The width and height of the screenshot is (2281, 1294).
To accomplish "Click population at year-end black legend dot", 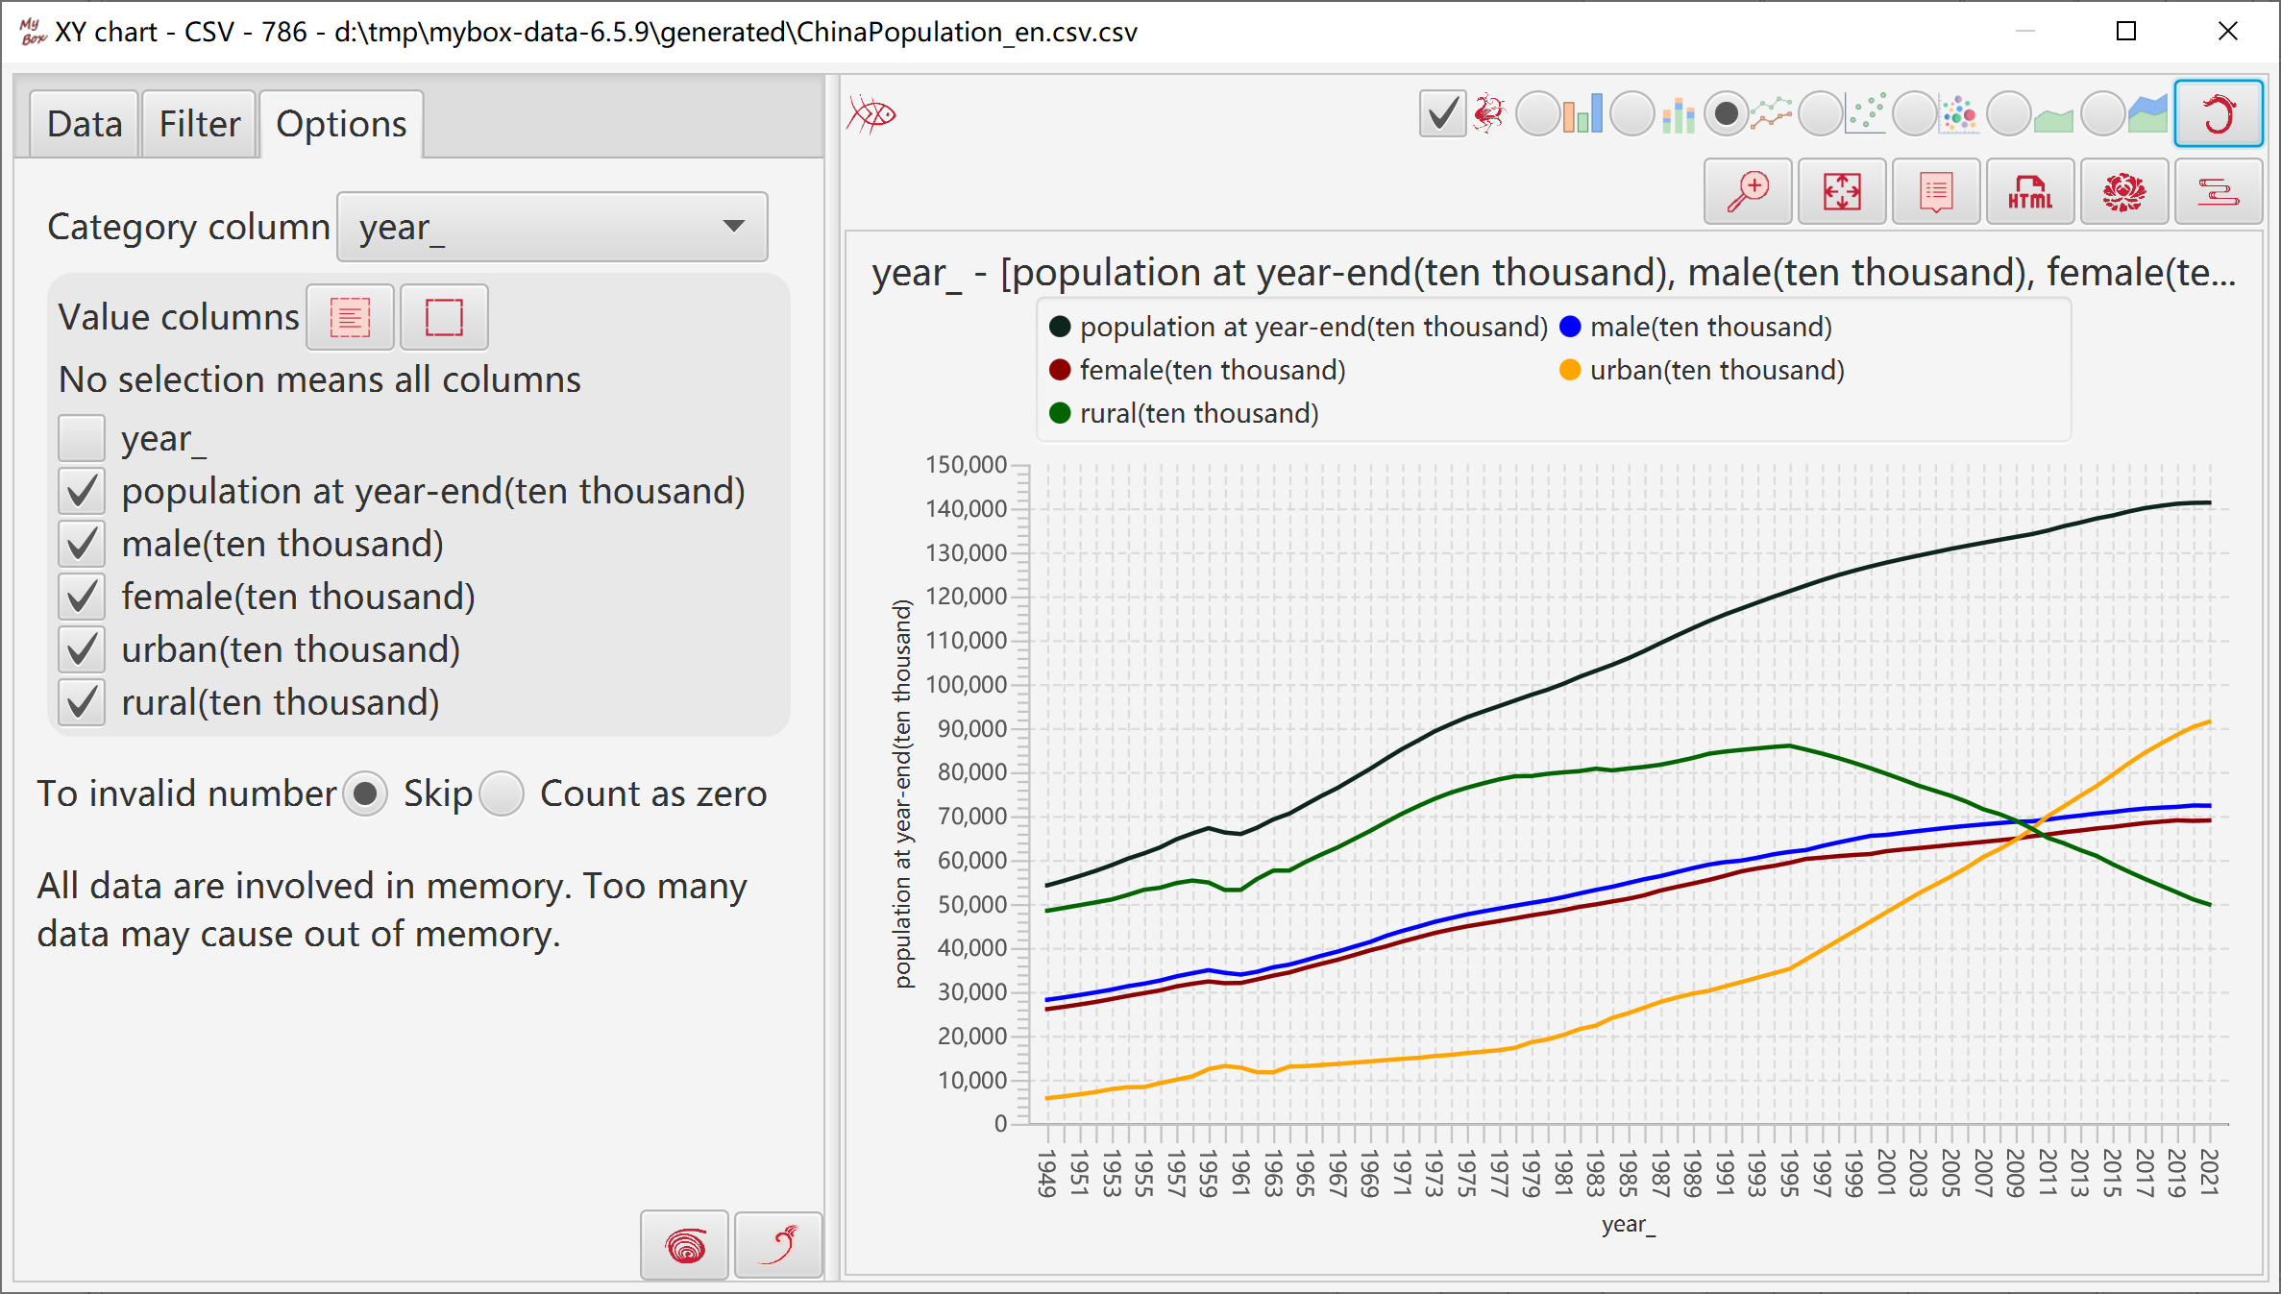I will coord(1060,327).
